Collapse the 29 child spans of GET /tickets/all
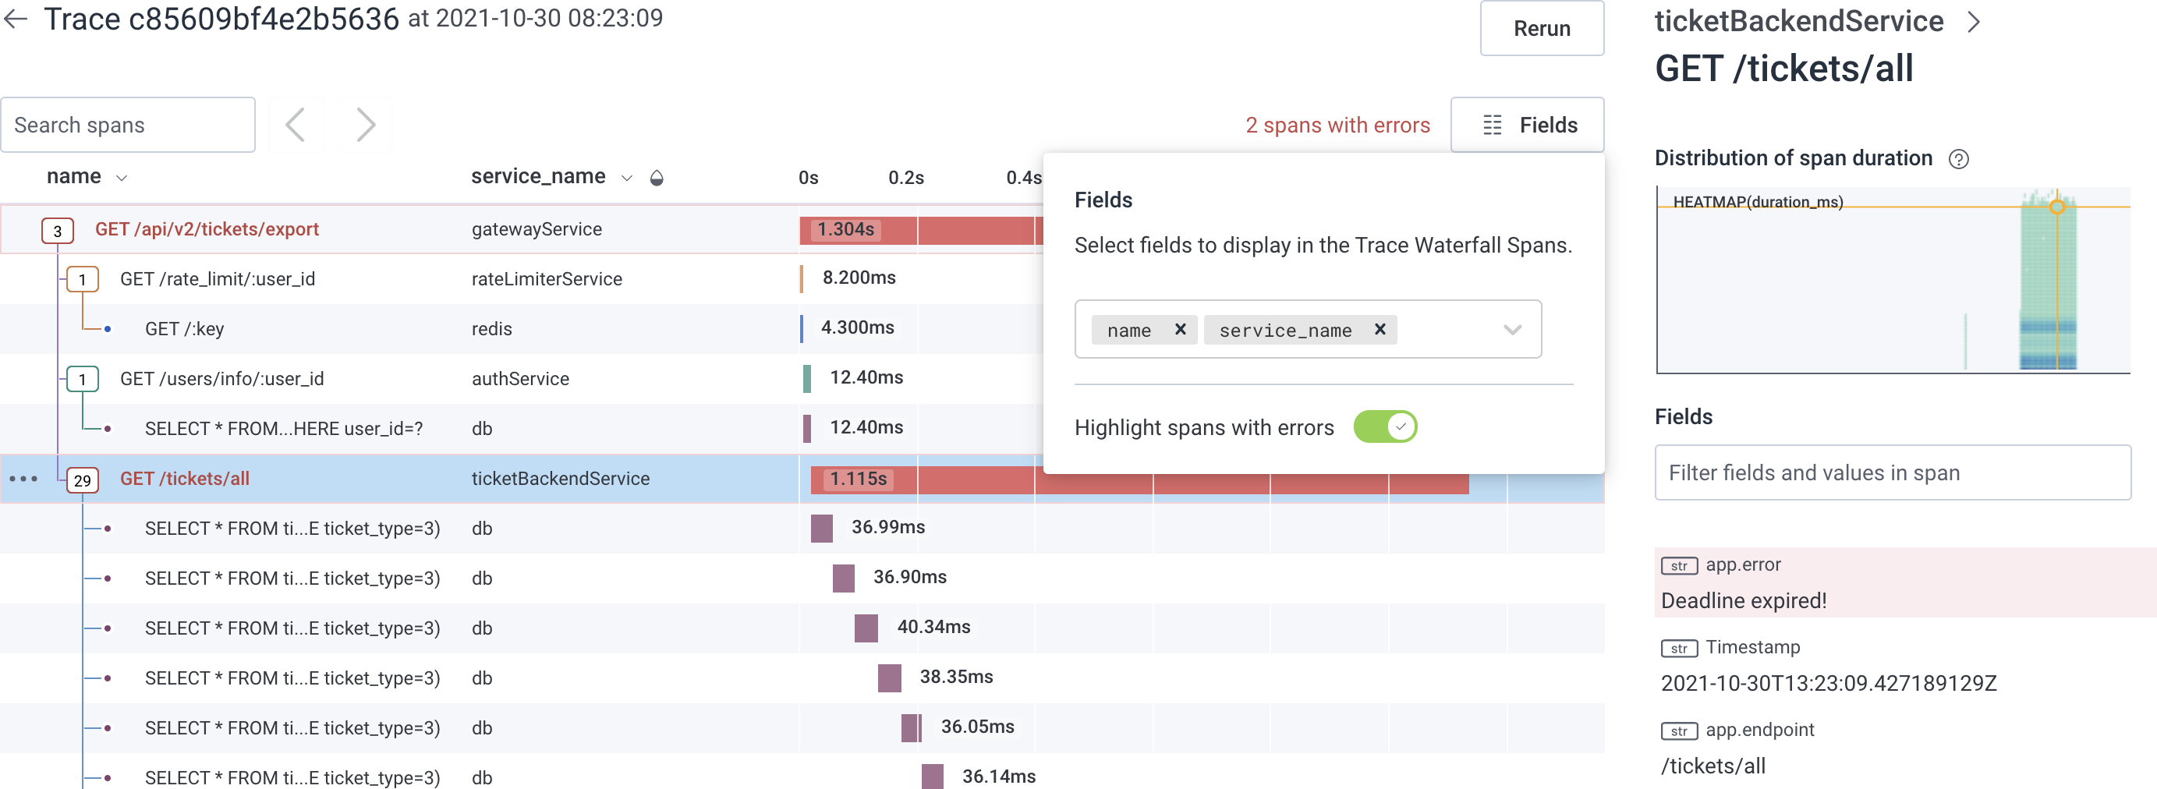The image size is (2157, 789). (82, 480)
